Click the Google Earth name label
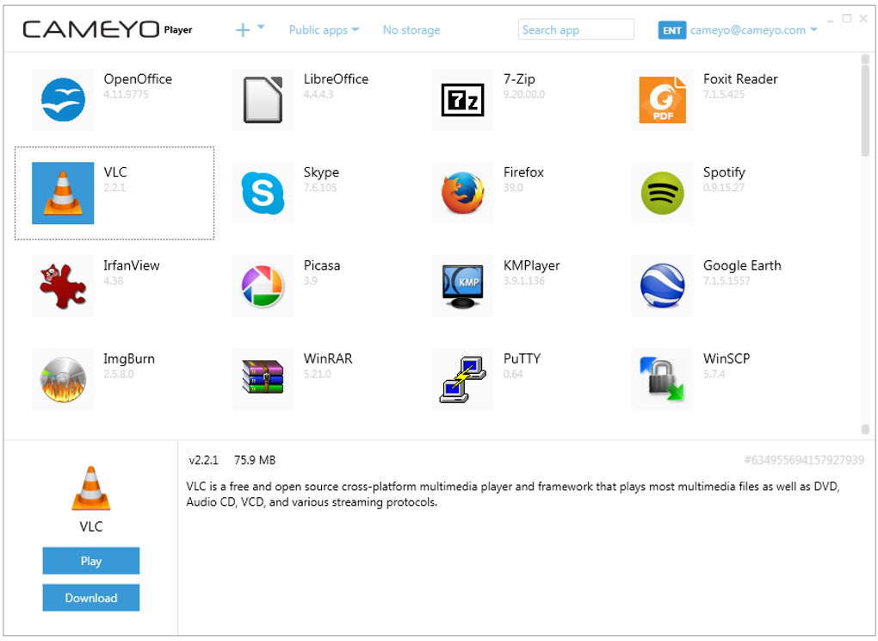 coord(742,265)
